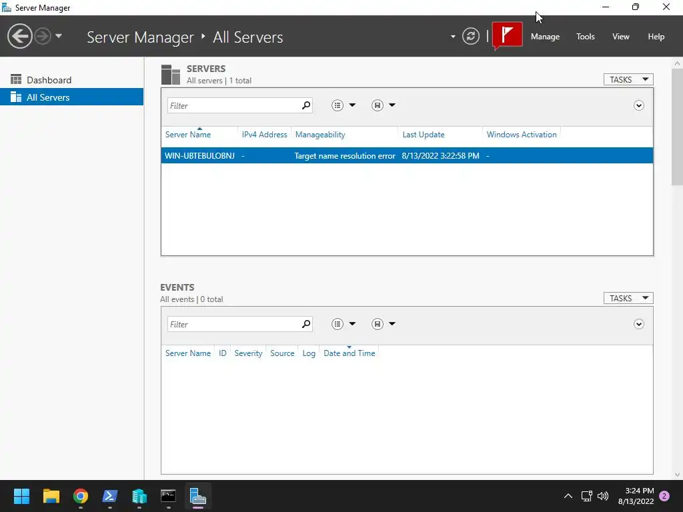Expand the Servers filter section chevron

click(638, 105)
